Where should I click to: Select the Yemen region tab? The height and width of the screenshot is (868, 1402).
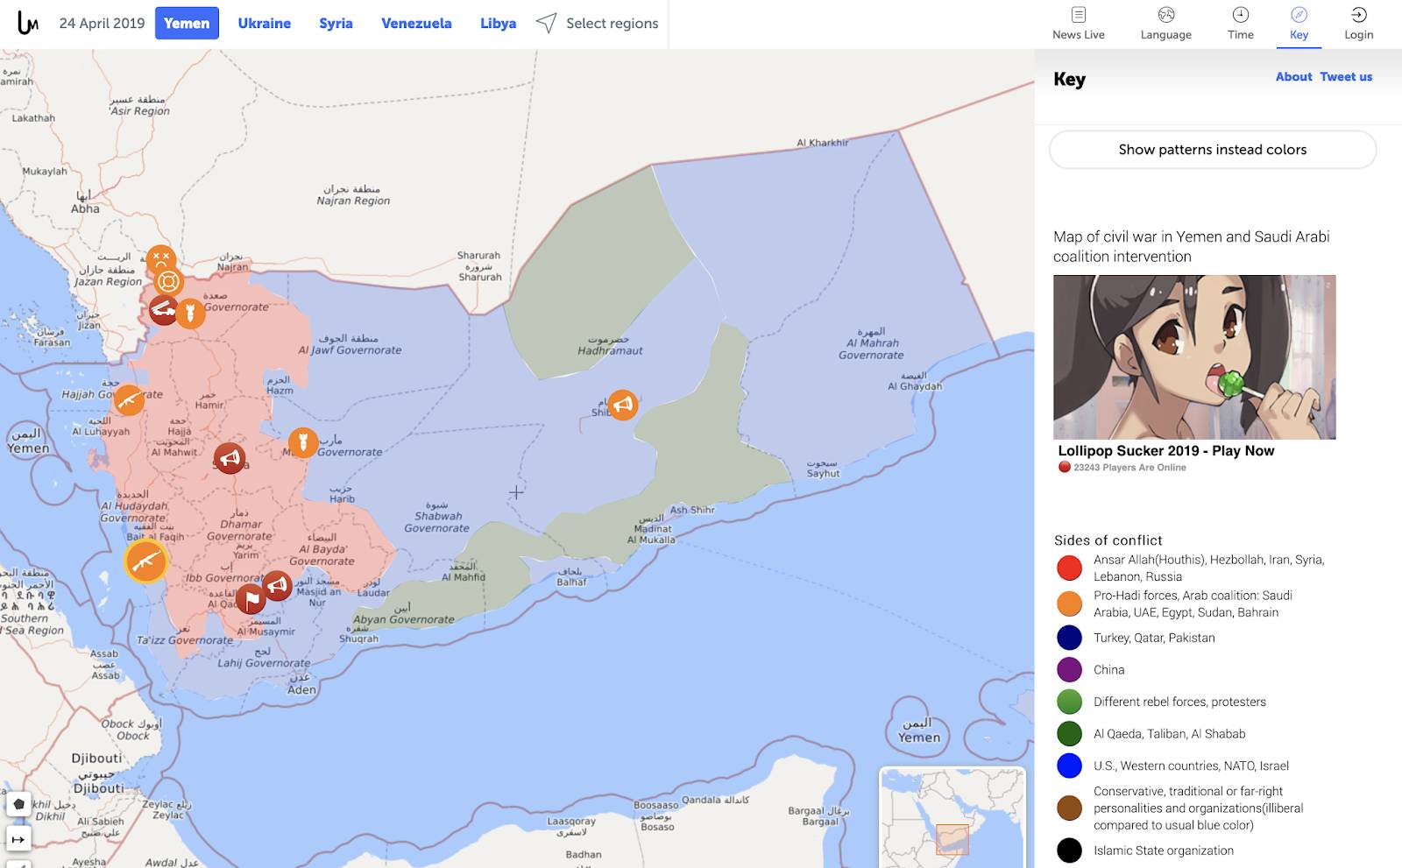click(187, 23)
